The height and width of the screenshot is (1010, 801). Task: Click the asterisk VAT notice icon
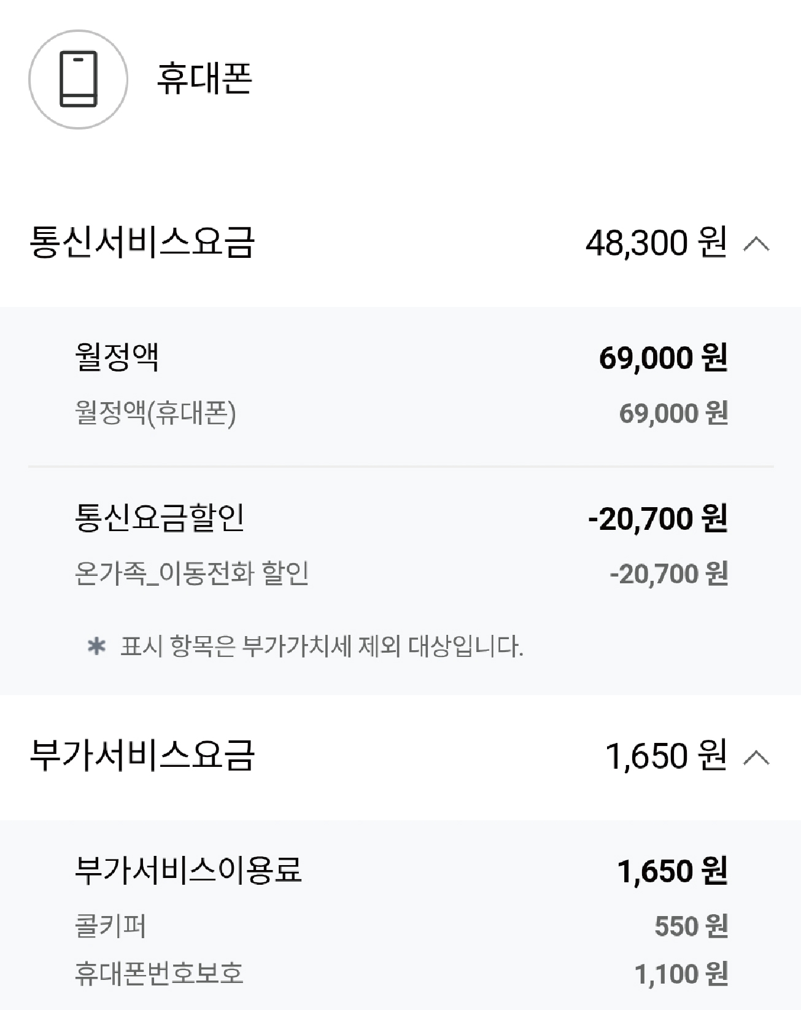96,646
